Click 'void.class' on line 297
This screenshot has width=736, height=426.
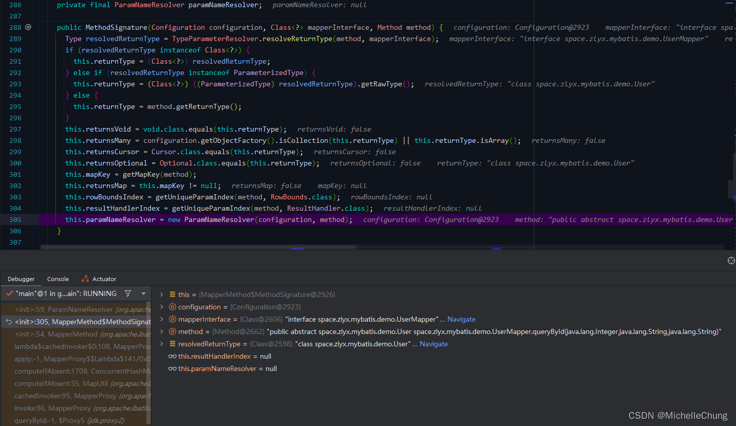[164, 129]
